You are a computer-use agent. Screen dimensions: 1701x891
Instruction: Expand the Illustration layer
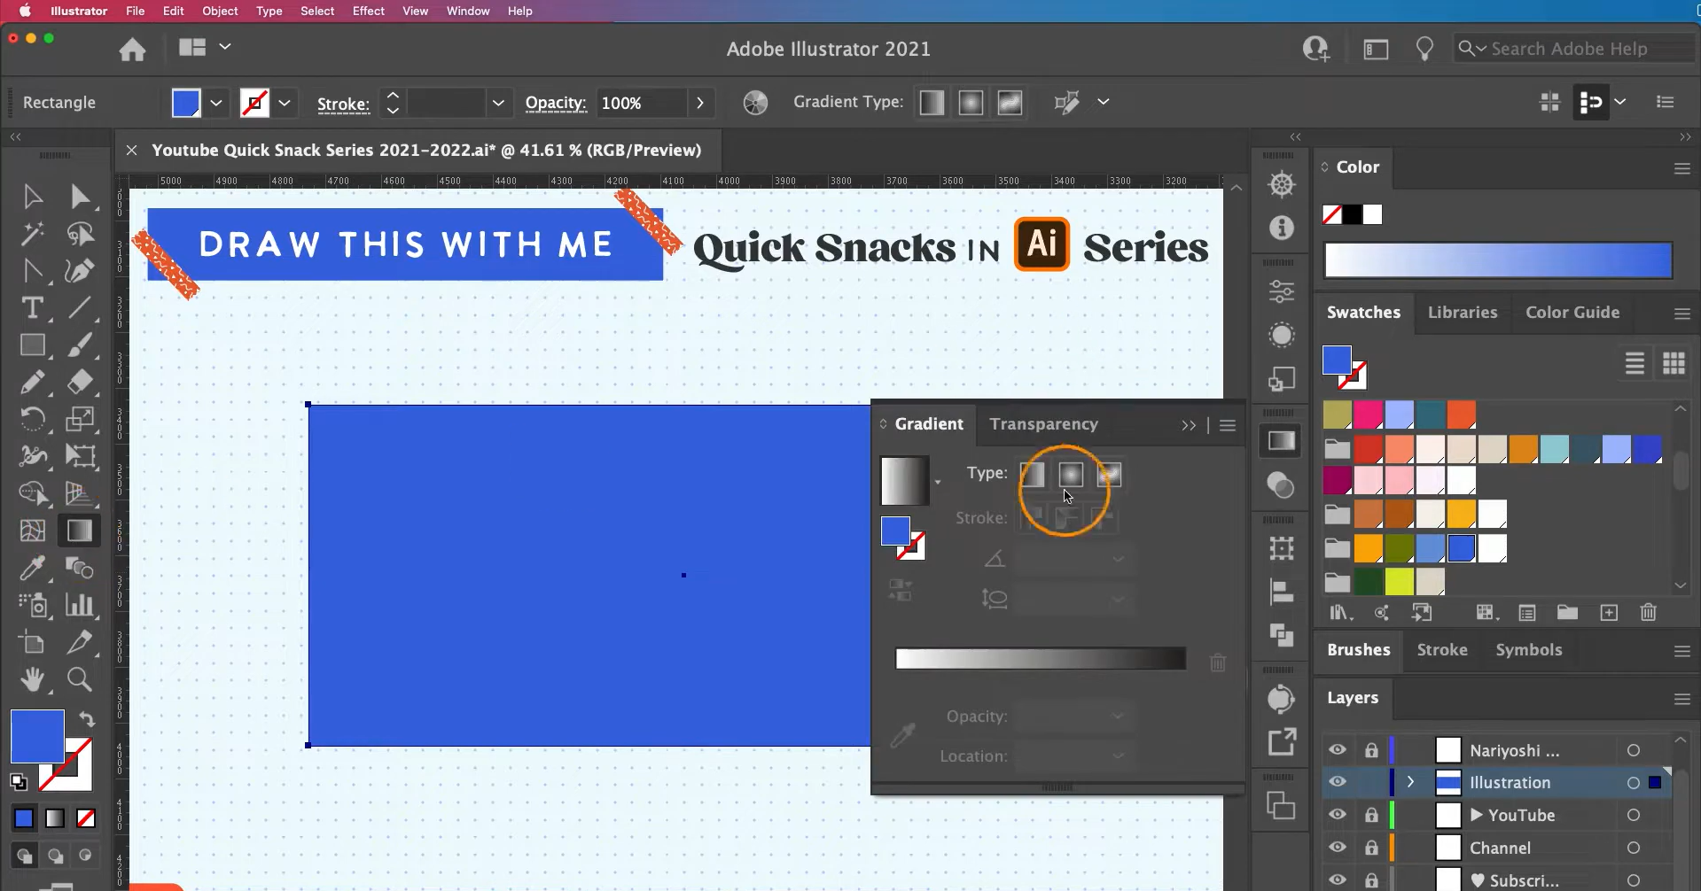[x=1410, y=782]
